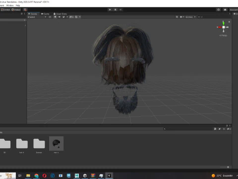Viewport: 238px width, 179px height.
Task: Toggle the scene grid visibility icon
Action: [x=76, y=17]
